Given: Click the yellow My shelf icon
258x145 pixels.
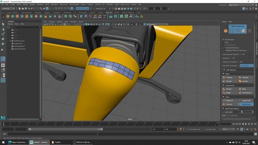Looking at the screenshot, I should 141,16.
